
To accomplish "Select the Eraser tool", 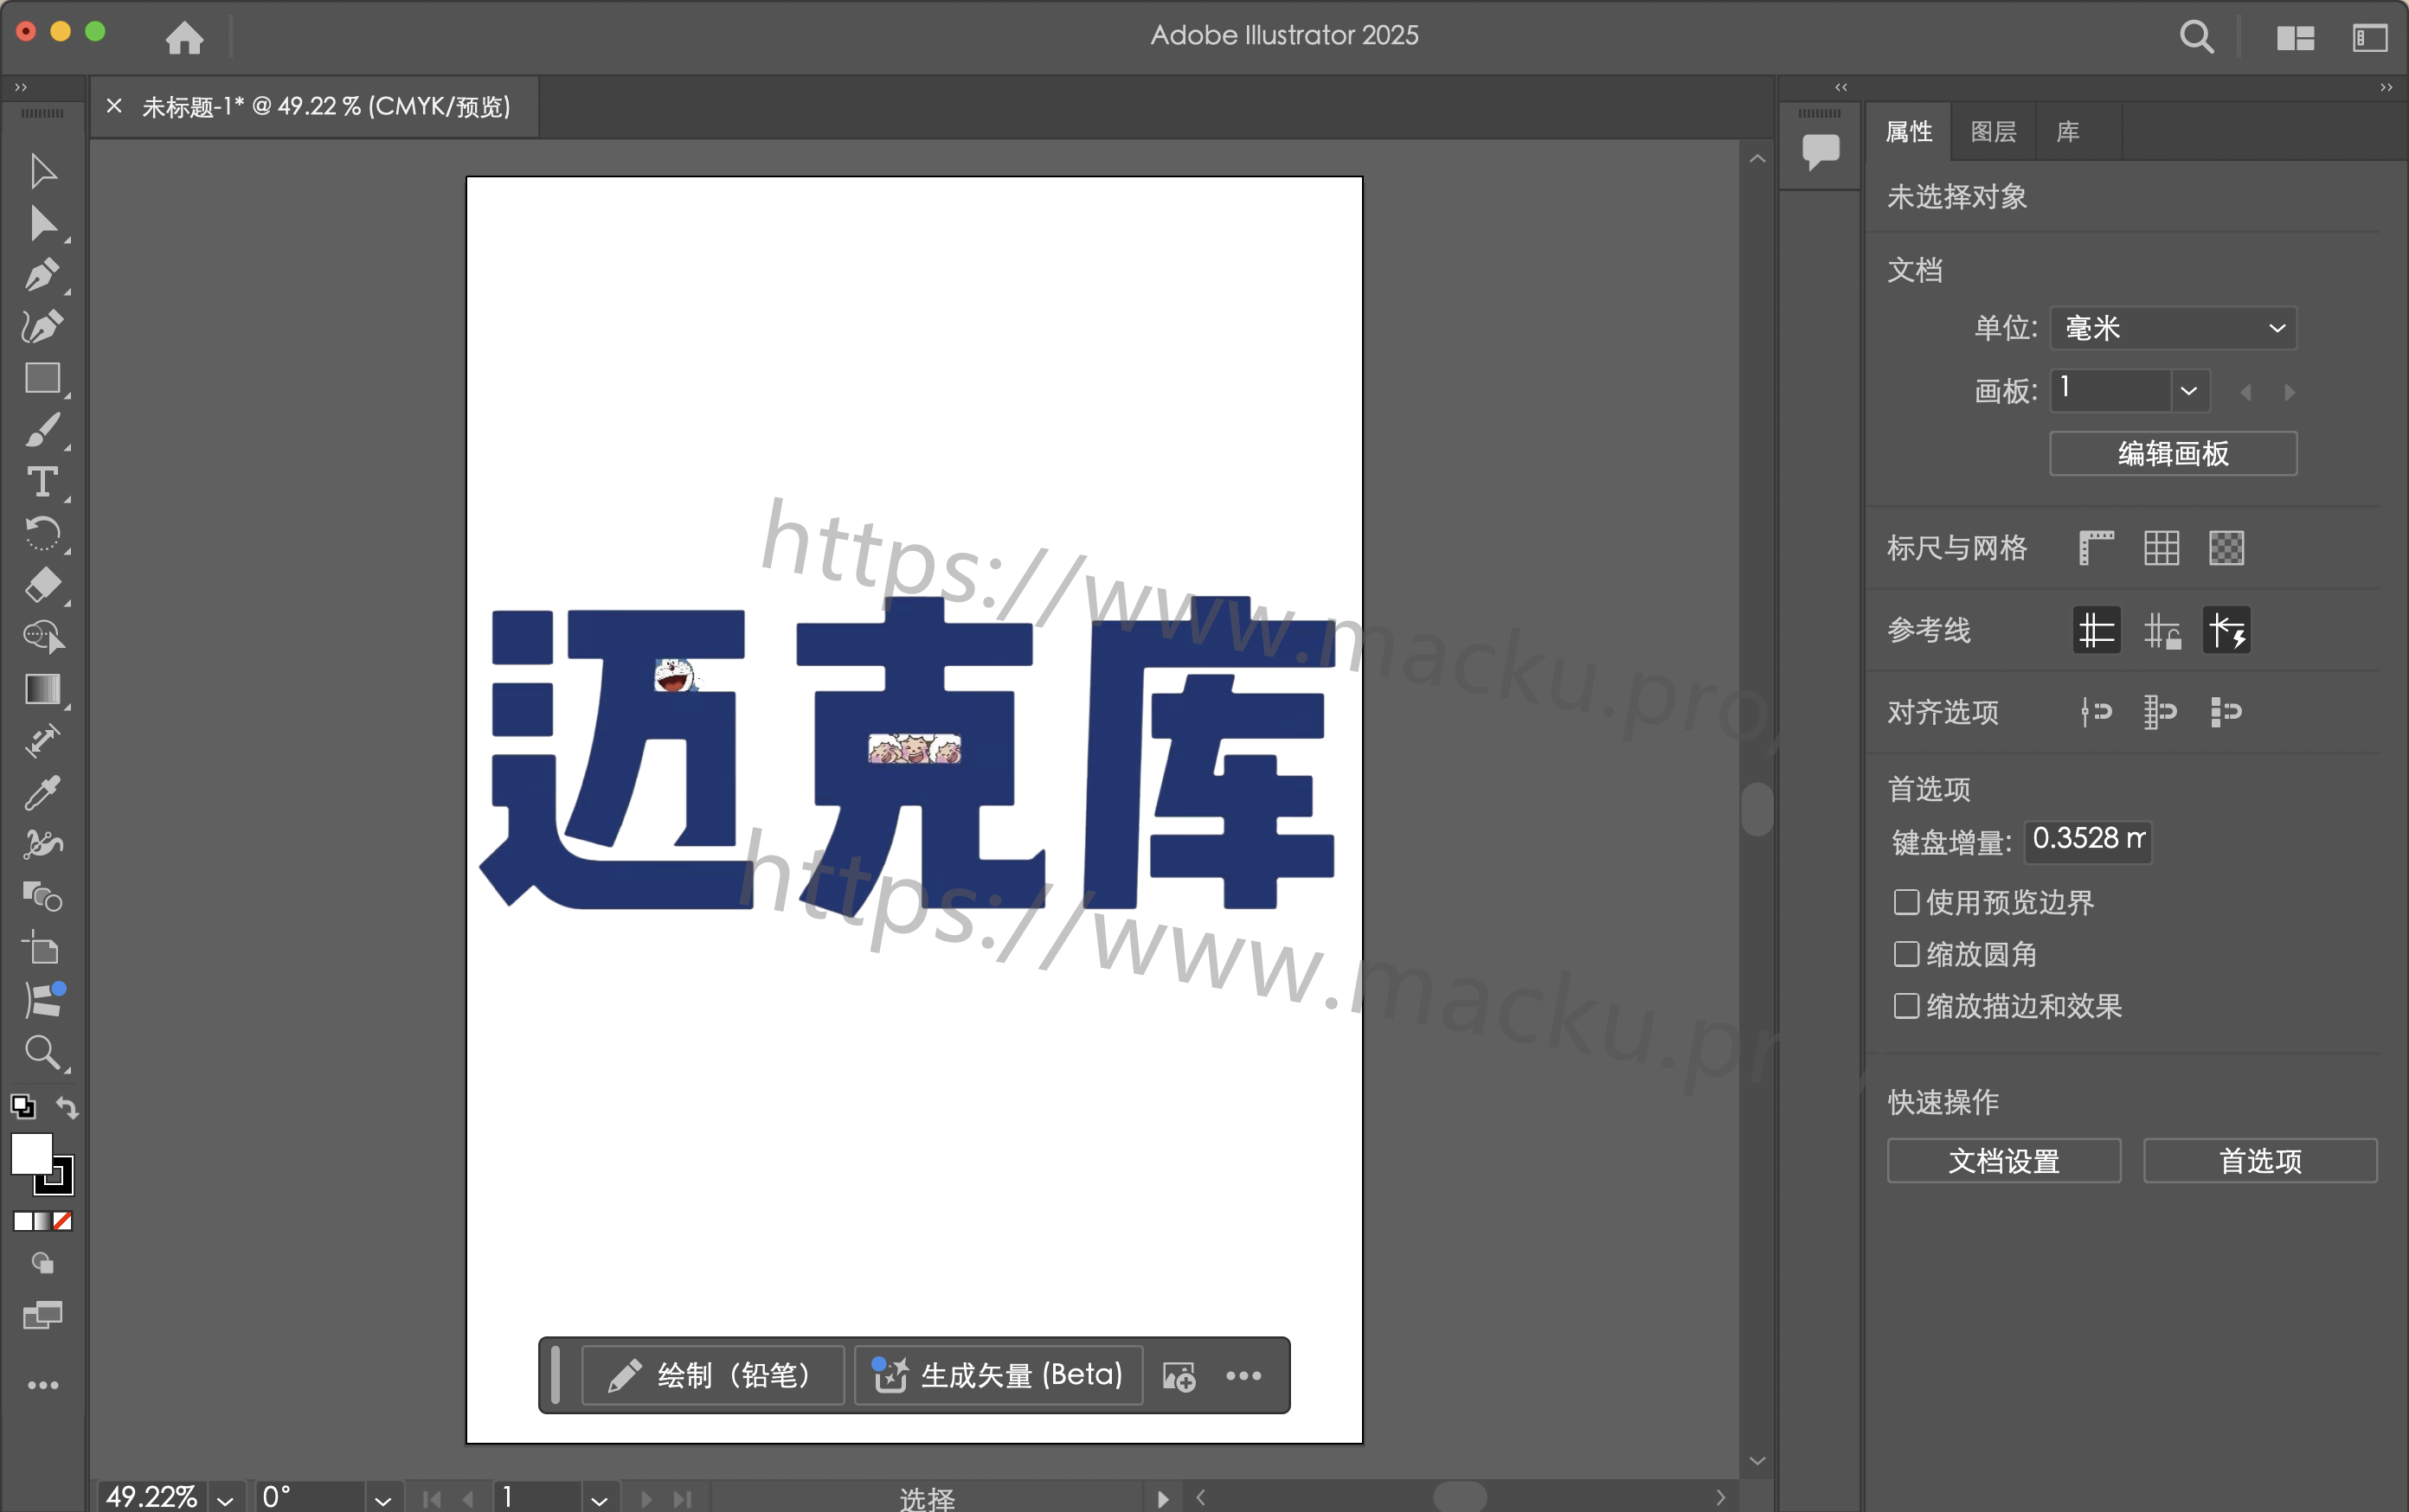I will coord(42,586).
